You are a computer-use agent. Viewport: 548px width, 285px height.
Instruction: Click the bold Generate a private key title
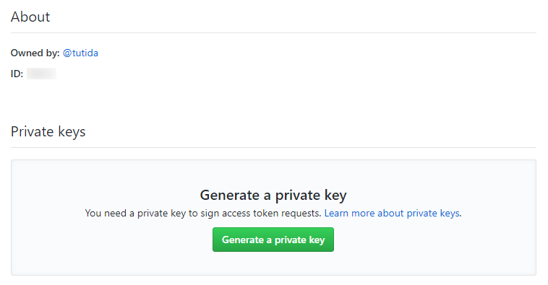273,195
